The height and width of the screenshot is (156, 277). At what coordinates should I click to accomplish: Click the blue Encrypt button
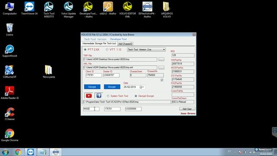[x=112, y=87]
